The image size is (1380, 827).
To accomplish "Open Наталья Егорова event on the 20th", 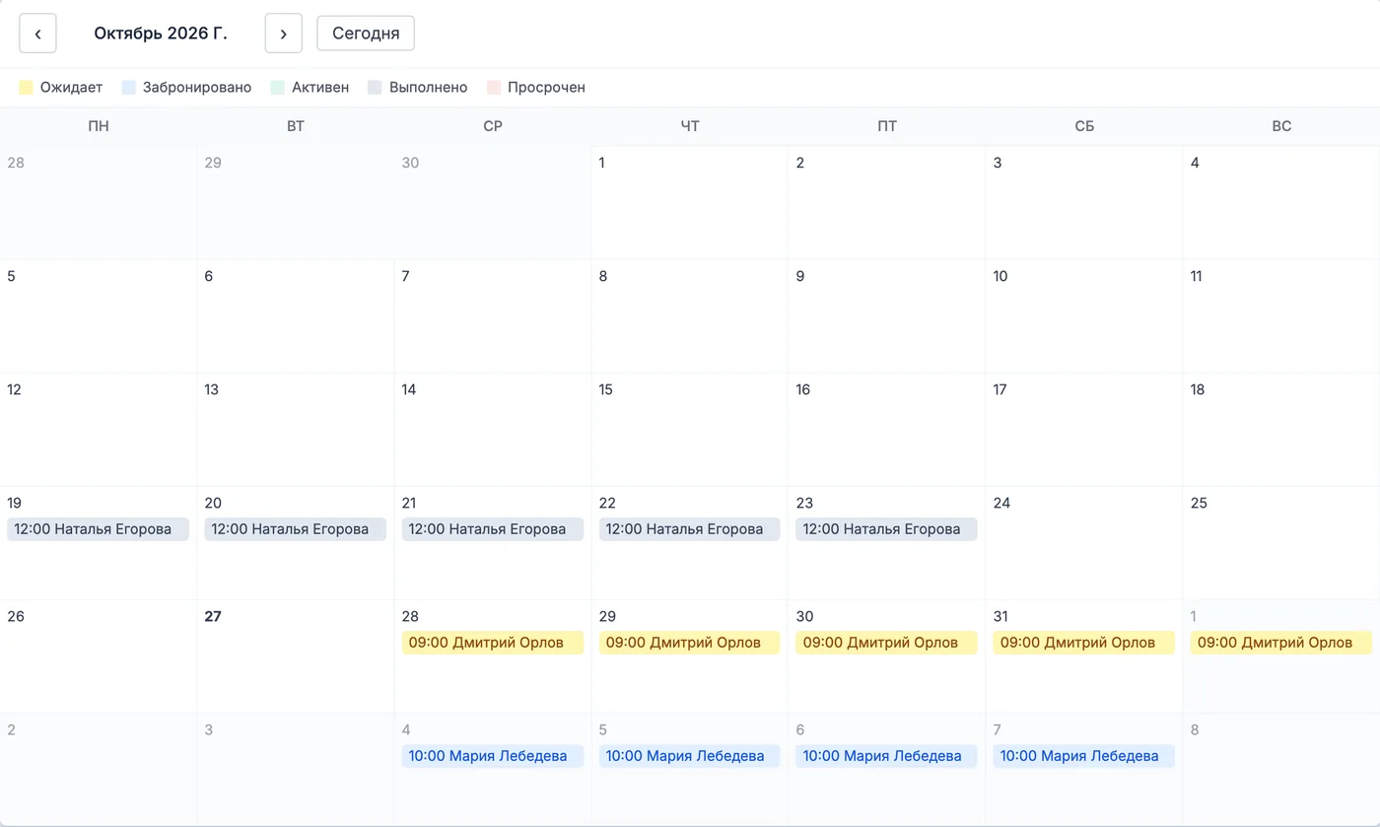I will [295, 529].
